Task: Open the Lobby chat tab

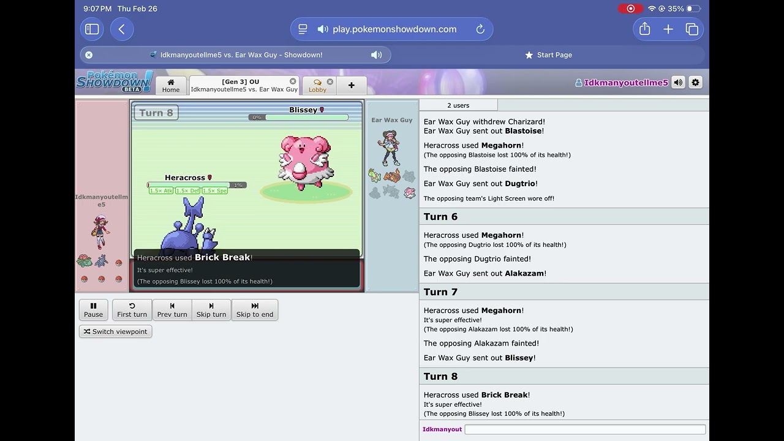Action: click(317, 85)
